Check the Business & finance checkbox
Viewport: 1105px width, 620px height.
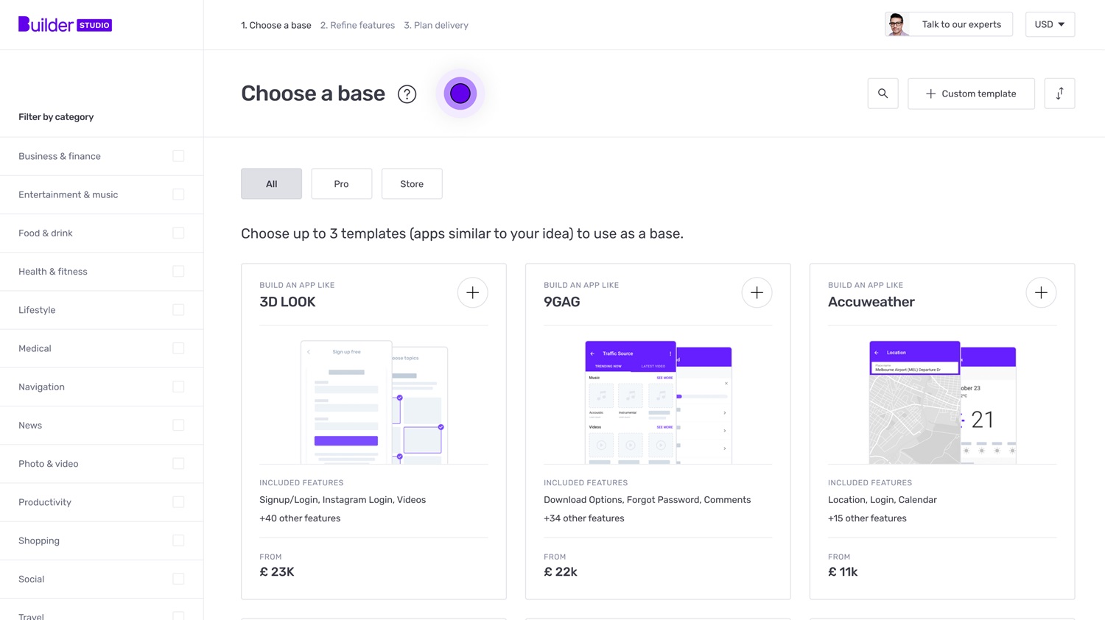click(x=178, y=156)
